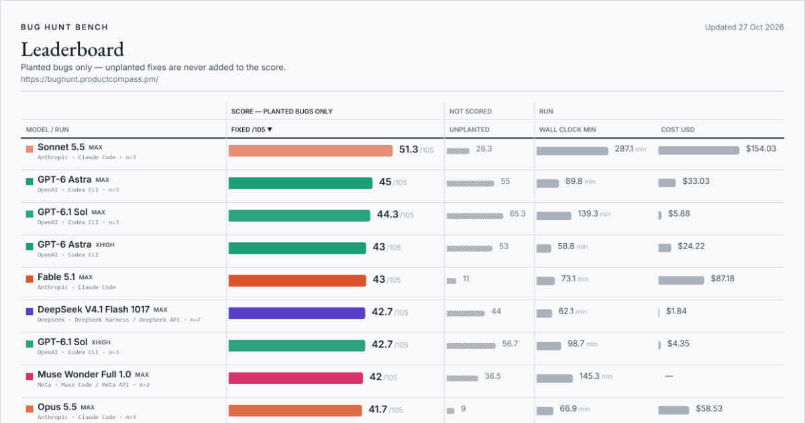This screenshot has width=805, height=423.
Task: Select the Muse Wonder Full 1.0 model name
Action: [x=84, y=375]
